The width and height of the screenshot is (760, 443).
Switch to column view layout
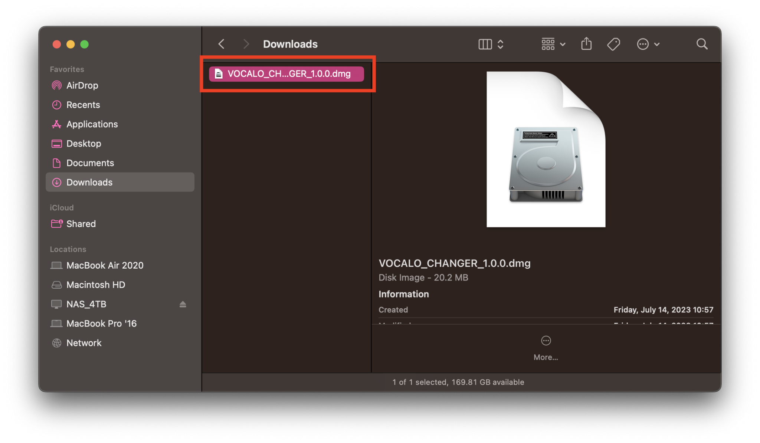coord(485,44)
